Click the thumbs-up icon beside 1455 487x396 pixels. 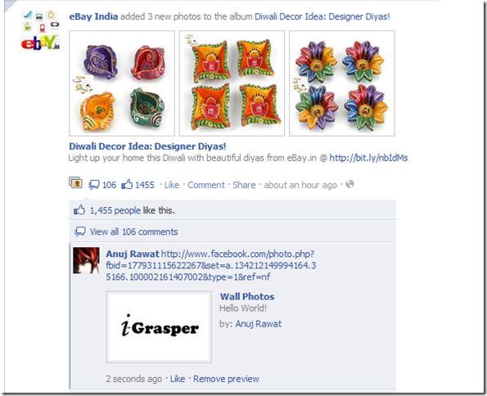tap(127, 184)
